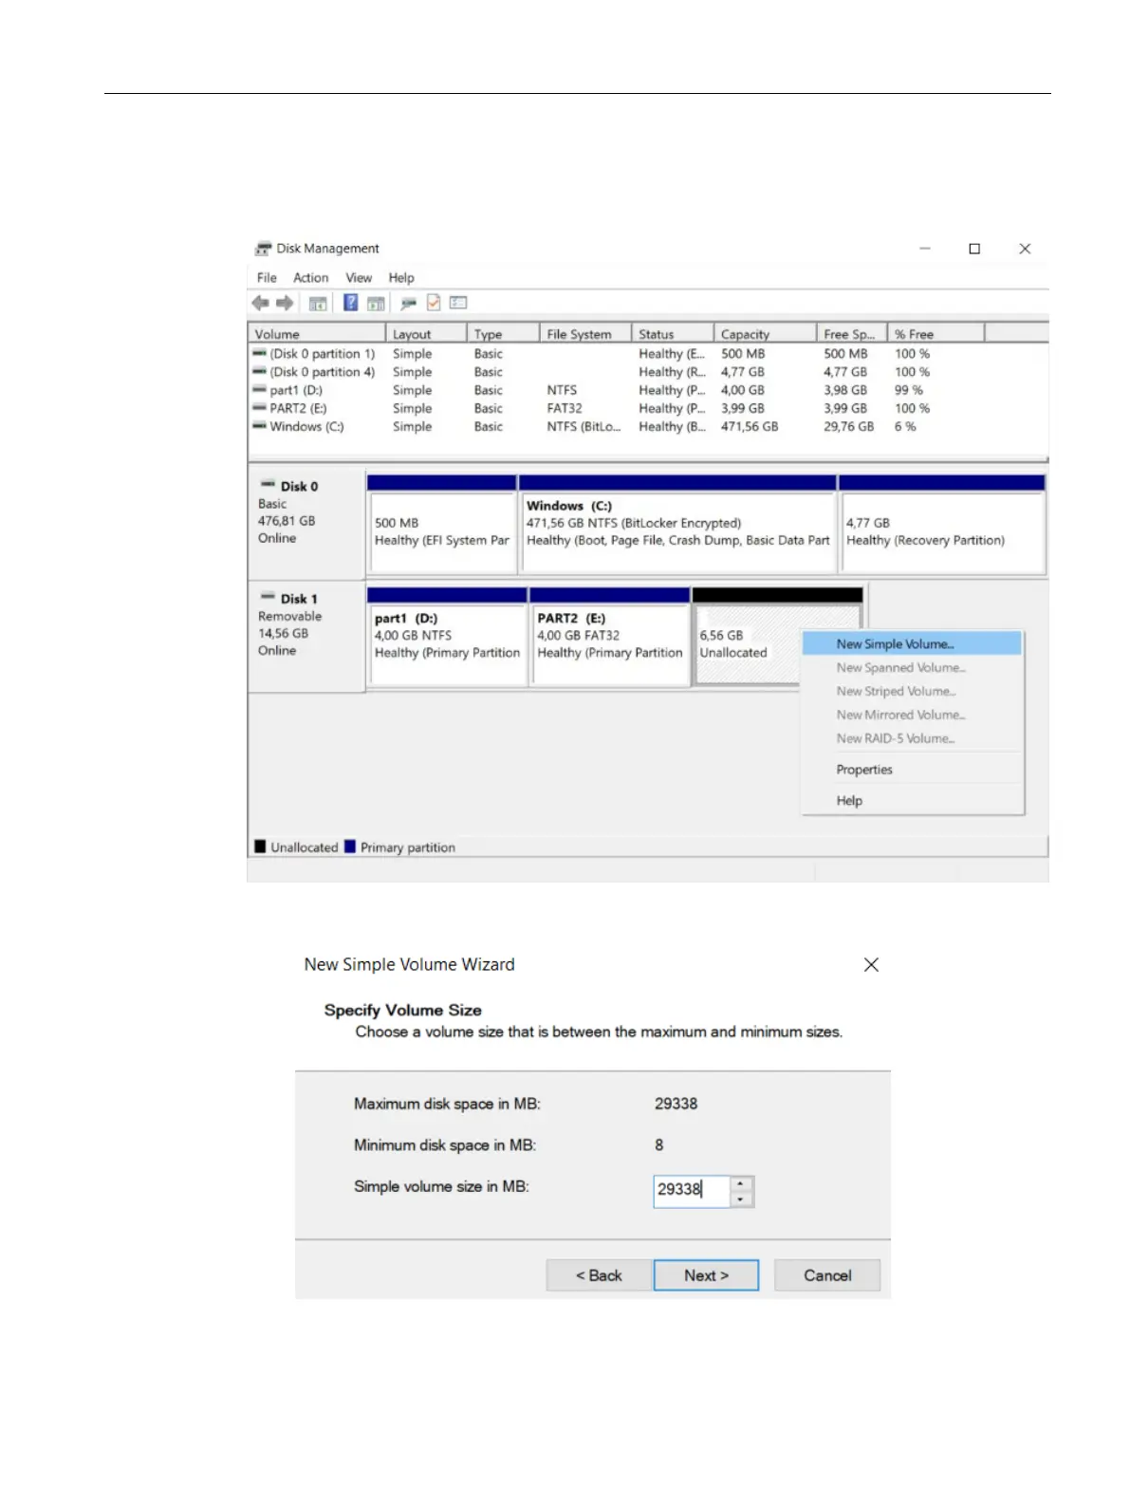This screenshot has height=1506, width=1130.
Task: Click black Unallocated legend swatch
Action: (260, 846)
